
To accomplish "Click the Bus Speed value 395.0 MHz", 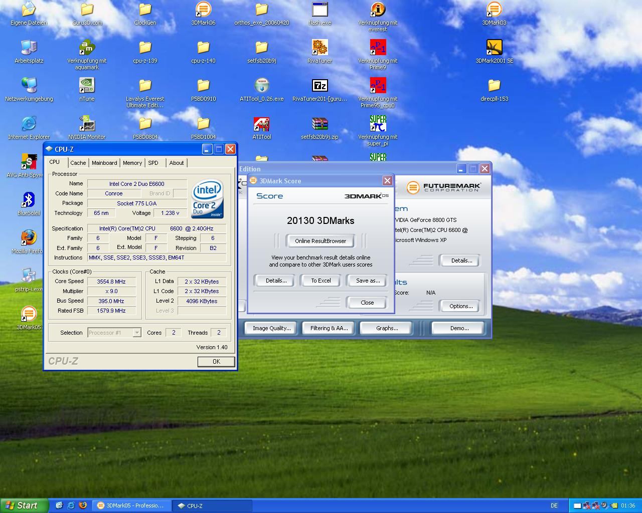I will [x=112, y=301].
